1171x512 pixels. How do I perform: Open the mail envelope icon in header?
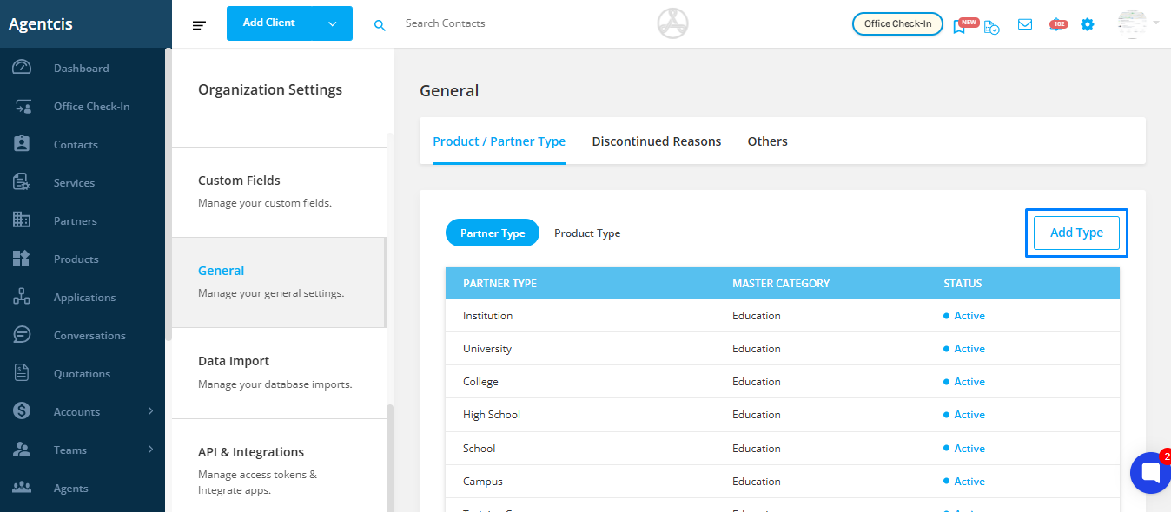[1025, 24]
